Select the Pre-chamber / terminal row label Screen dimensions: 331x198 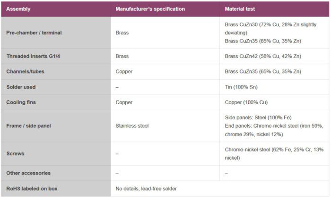point(34,33)
